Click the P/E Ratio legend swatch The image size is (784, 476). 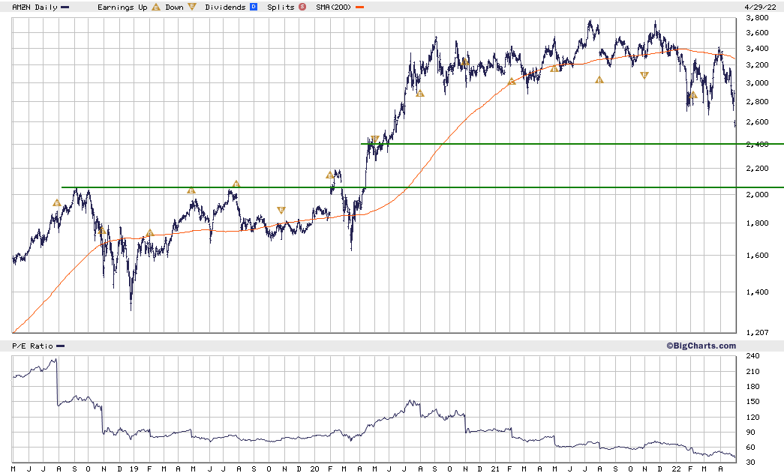tap(61, 346)
